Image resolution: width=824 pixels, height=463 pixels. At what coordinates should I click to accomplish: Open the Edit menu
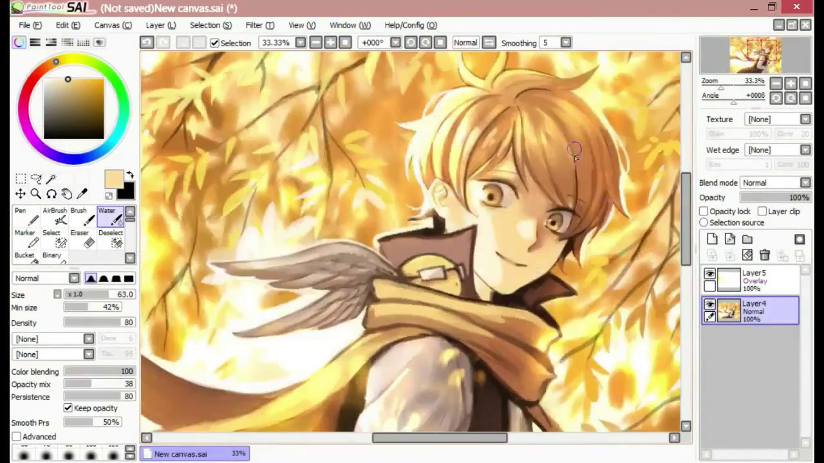[68, 25]
